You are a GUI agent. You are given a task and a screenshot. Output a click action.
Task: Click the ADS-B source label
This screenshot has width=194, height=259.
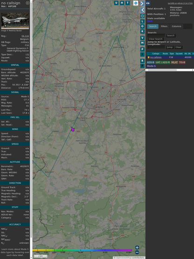[x=151, y=63]
